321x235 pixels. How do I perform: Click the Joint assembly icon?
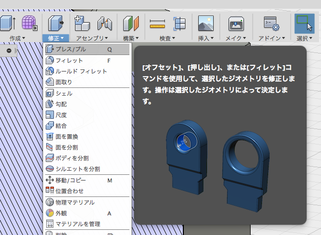[105, 24]
